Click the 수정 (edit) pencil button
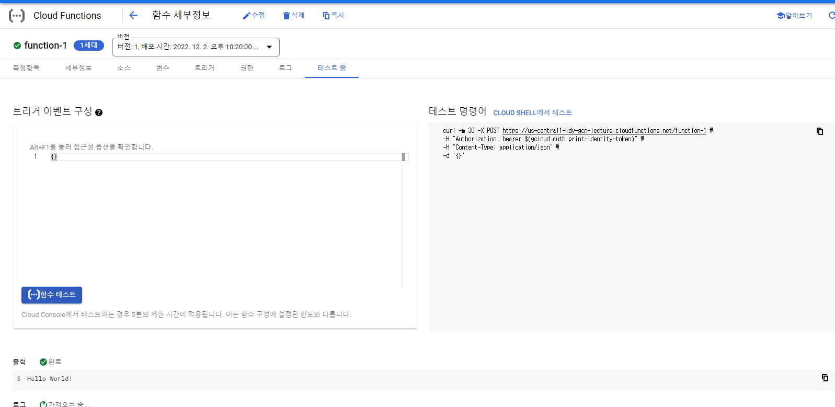Viewport: 835px width, 407px height. (254, 16)
